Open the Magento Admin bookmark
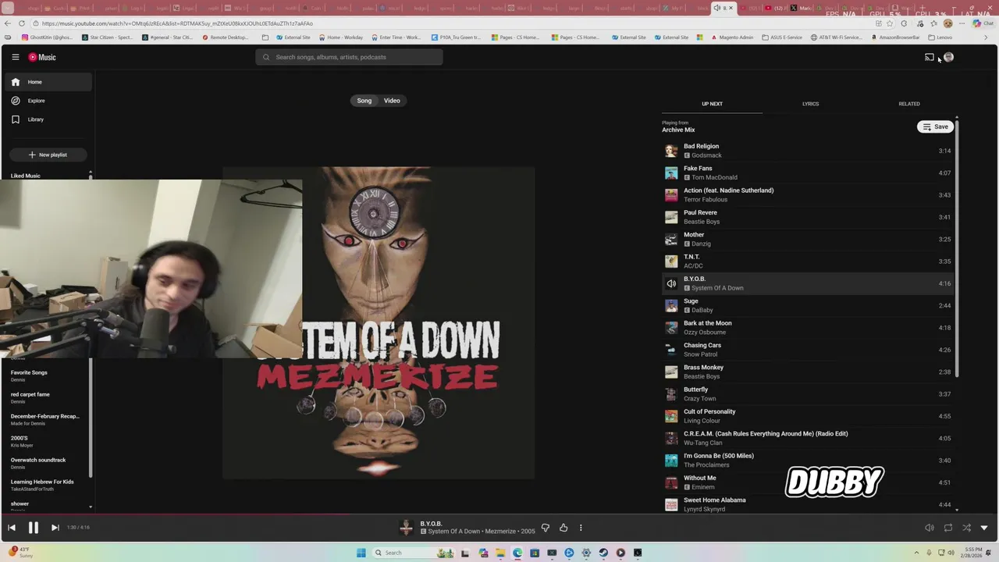This screenshot has height=562, width=999. 732,37
